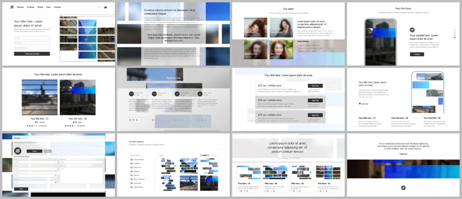Open the Title here - 01 card thumbnail
This screenshot has height=199, width=462.
[x=249, y=173]
